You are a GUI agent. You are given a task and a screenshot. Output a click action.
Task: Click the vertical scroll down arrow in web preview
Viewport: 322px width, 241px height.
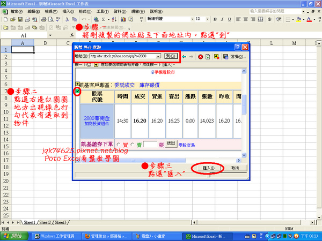tap(244, 155)
